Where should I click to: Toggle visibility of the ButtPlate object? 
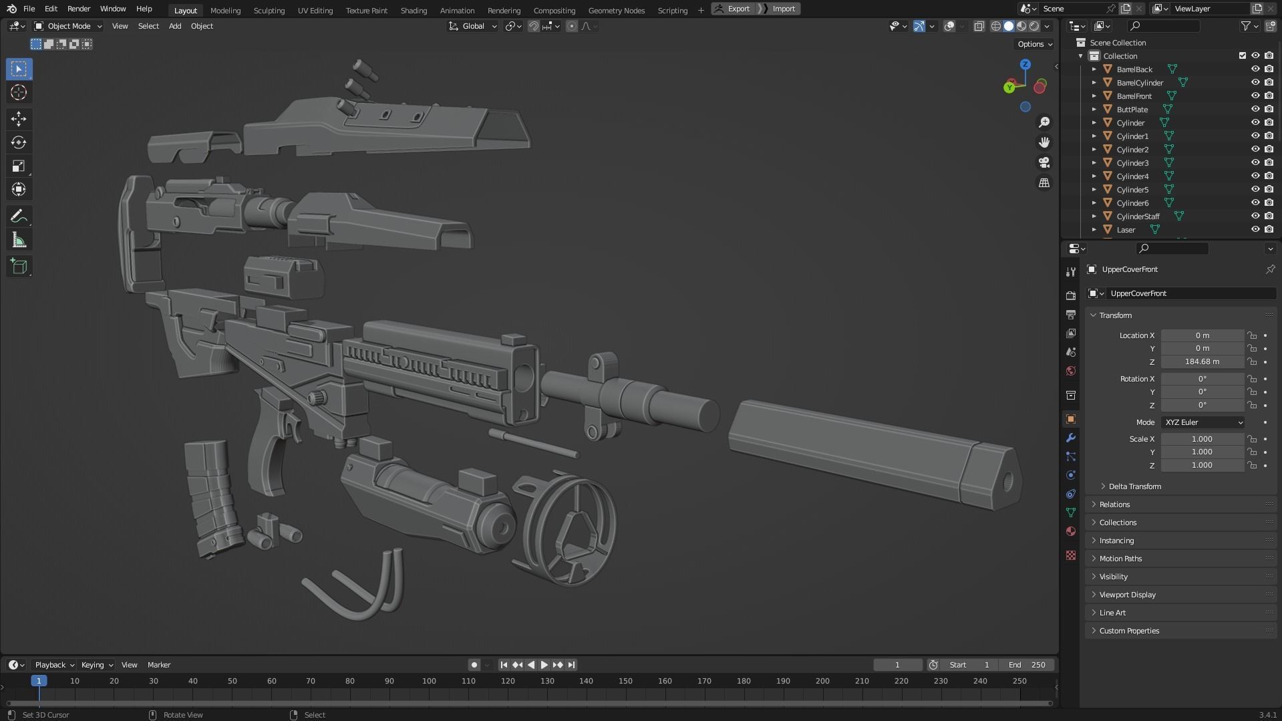pyautogui.click(x=1255, y=109)
